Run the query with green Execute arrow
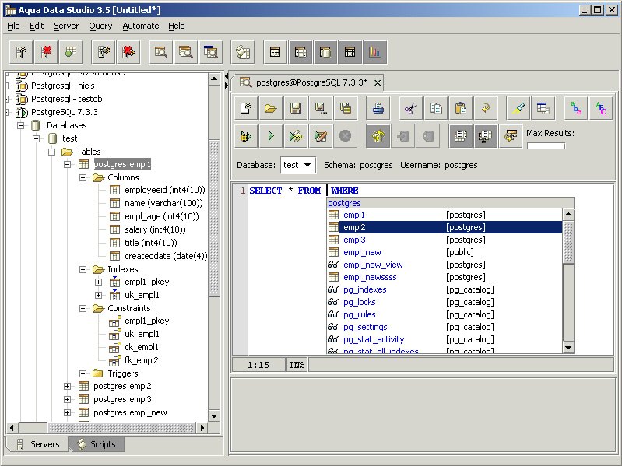The image size is (622, 466). (x=271, y=136)
